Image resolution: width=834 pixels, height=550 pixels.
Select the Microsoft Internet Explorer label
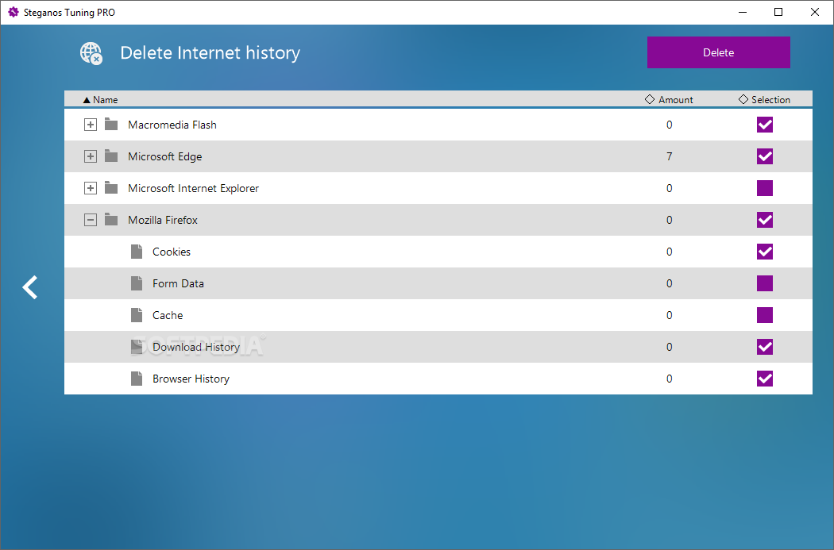pos(194,188)
